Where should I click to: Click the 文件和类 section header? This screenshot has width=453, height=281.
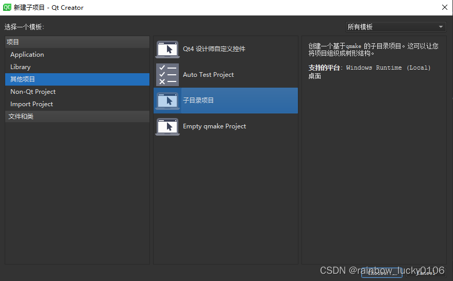(77, 116)
